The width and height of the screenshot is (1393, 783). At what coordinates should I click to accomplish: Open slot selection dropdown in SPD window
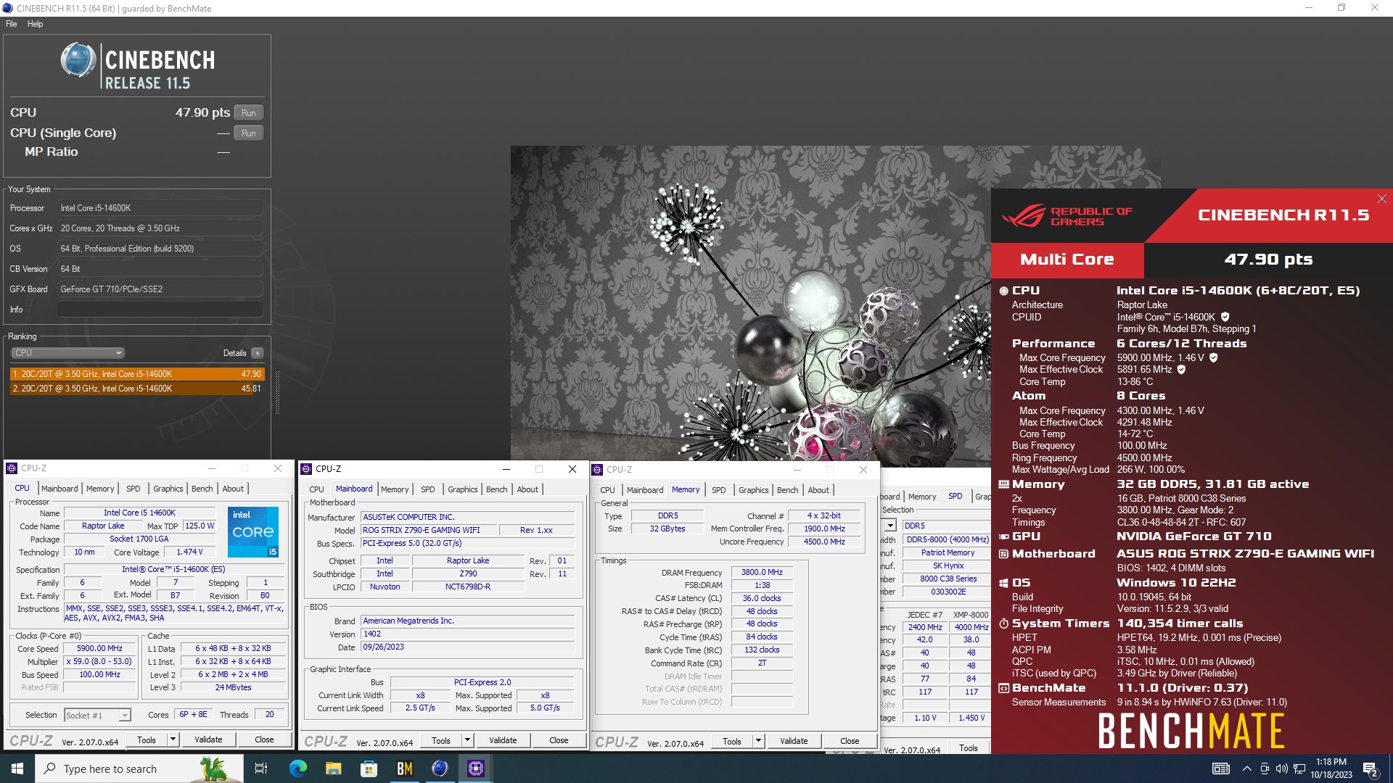[x=890, y=526]
